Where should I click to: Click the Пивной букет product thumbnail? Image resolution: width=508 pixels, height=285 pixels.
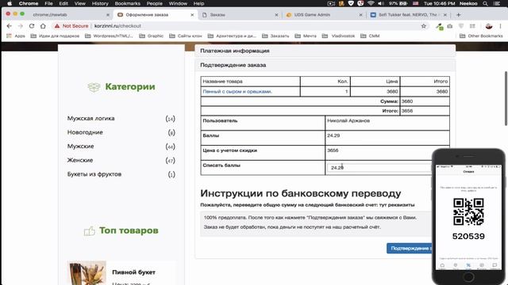tap(87, 272)
